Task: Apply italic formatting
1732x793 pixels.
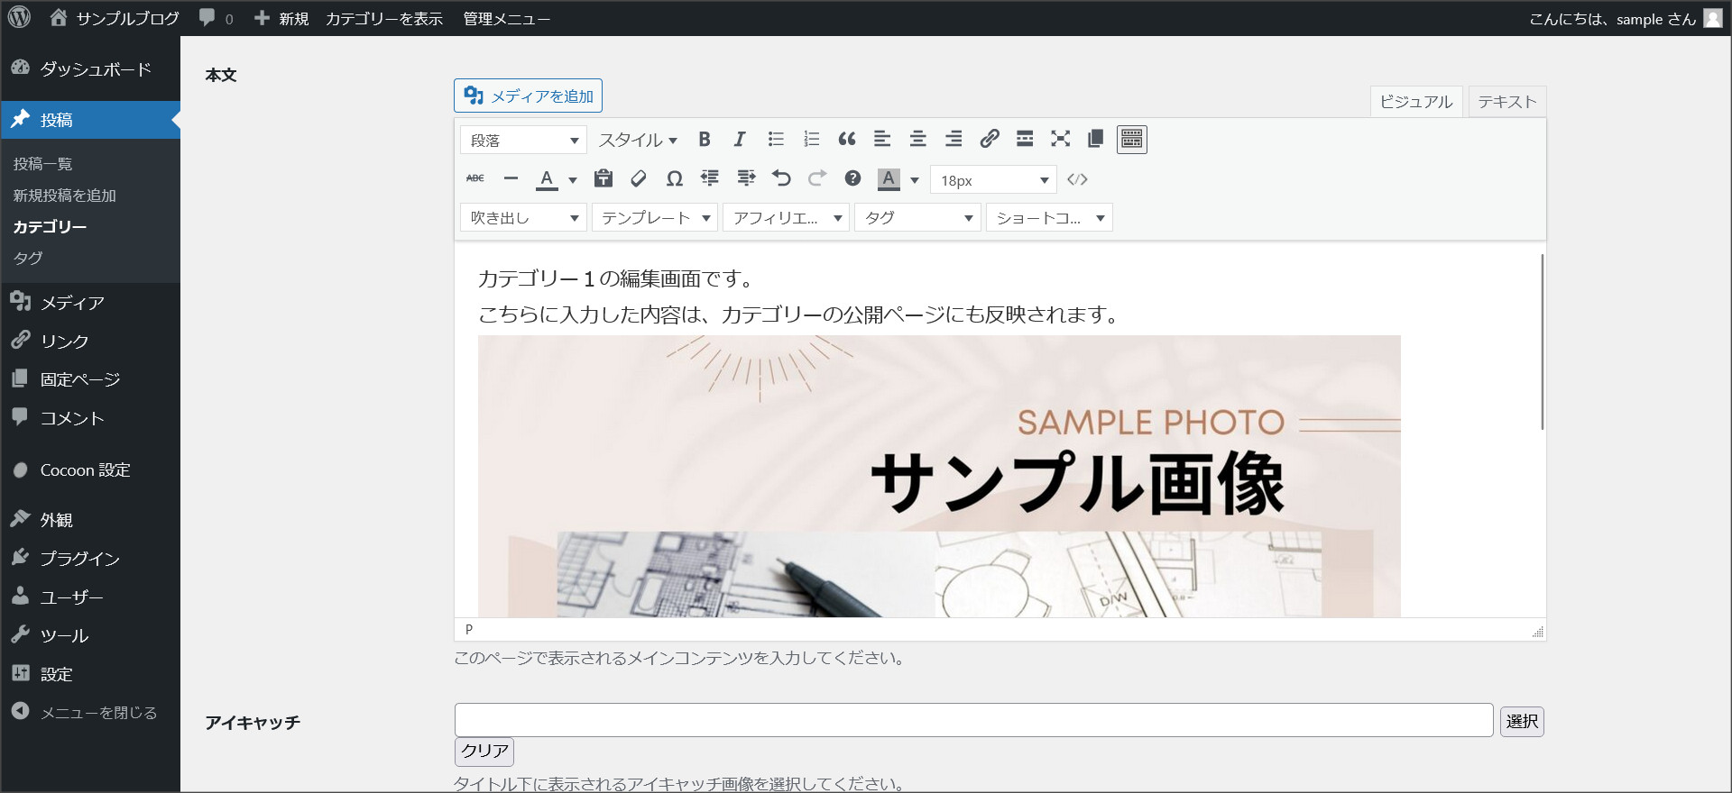Action: coord(740,140)
